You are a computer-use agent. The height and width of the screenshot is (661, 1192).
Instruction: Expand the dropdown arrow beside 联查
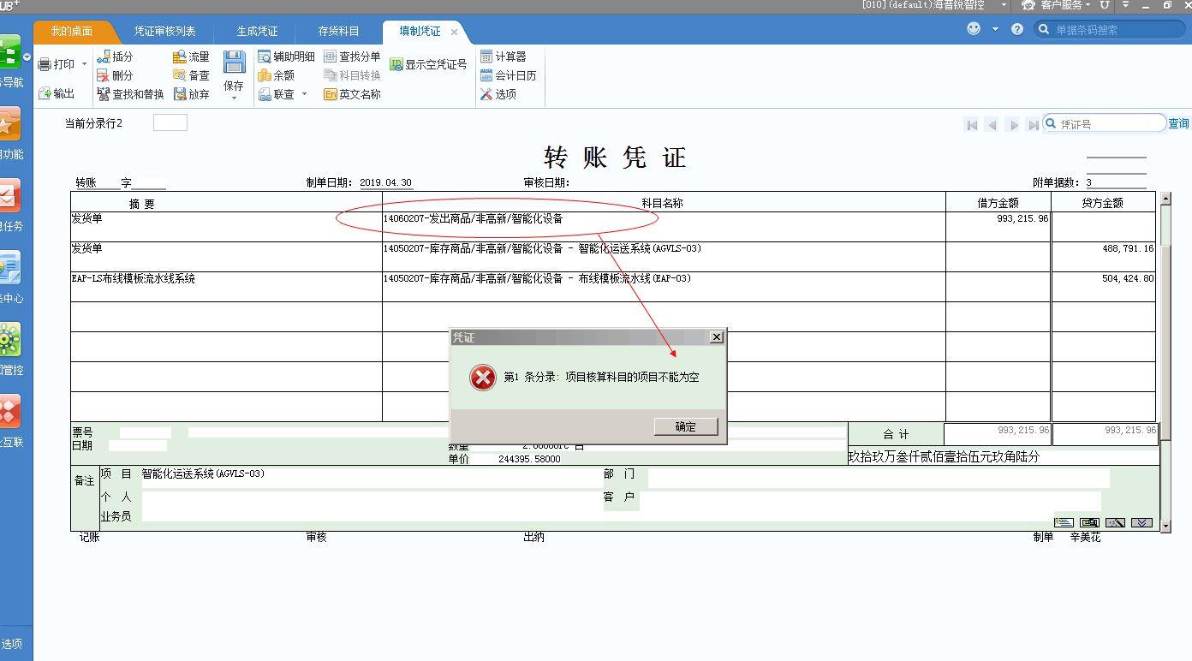(304, 94)
